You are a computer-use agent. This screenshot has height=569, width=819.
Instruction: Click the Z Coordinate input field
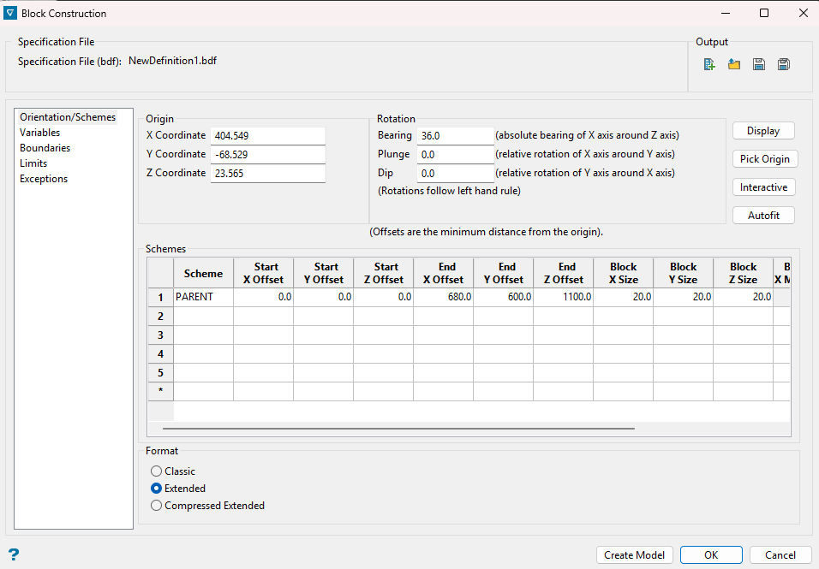click(x=268, y=173)
